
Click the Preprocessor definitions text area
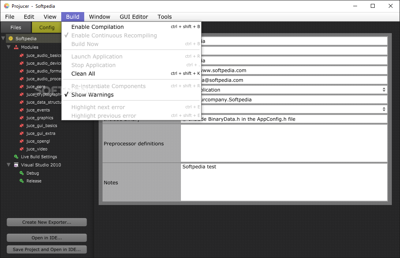[284, 143]
